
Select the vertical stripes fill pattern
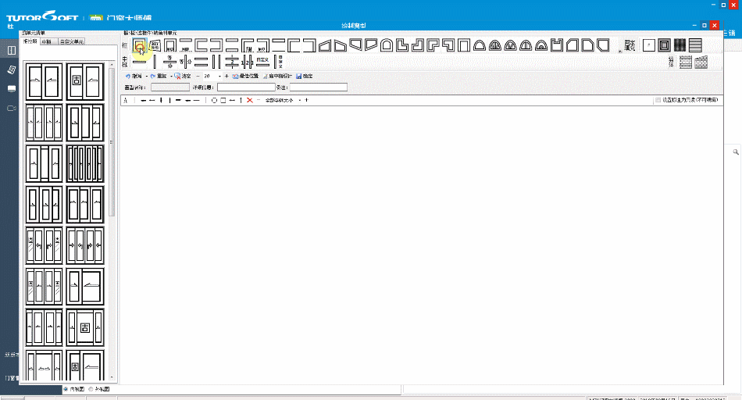(680, 45)
